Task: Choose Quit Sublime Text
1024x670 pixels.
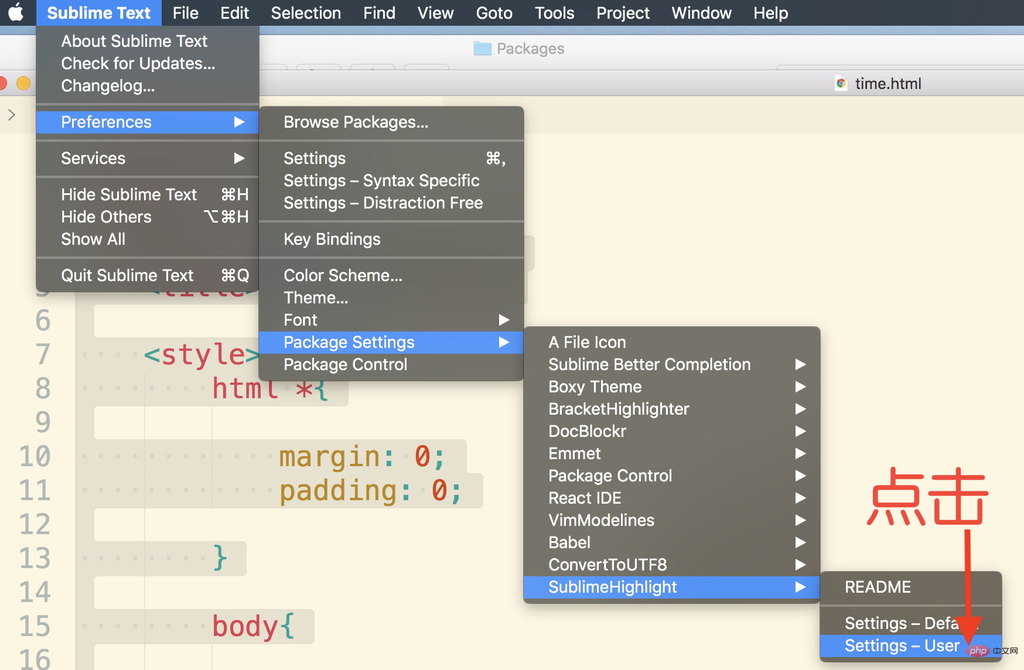Action: coord(148,275)
